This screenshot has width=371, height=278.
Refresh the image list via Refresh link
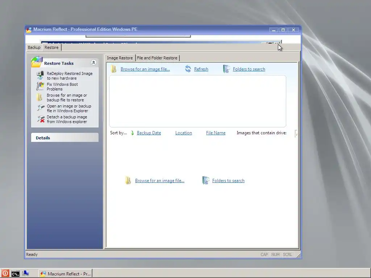201,69
